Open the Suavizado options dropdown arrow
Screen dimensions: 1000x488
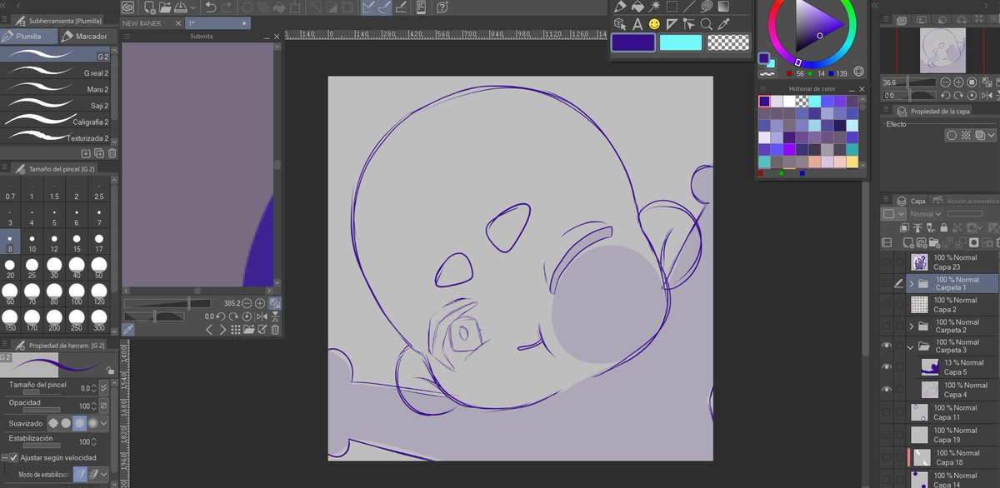pyautogui.click(x=103, y=423)
